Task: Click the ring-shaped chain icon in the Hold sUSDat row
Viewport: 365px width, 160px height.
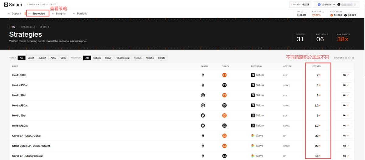Action: pos(203,125)
